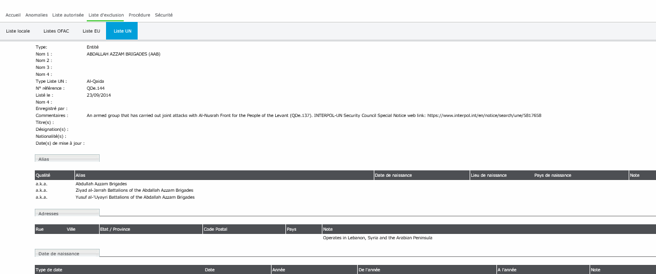Select the Liste d'exclusion menu
Screen dimensions: 656x274
click(x=106, y=15)
